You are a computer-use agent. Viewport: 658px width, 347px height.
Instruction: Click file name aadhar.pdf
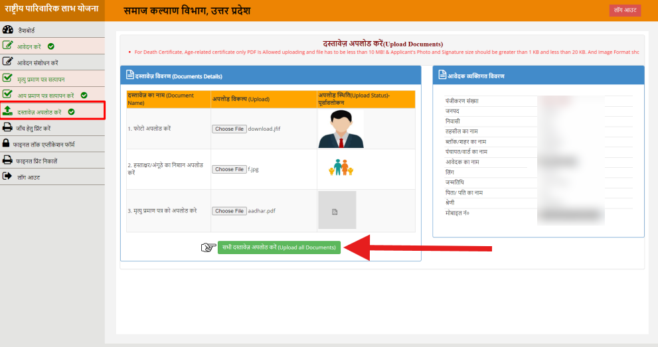coord(262,211)
